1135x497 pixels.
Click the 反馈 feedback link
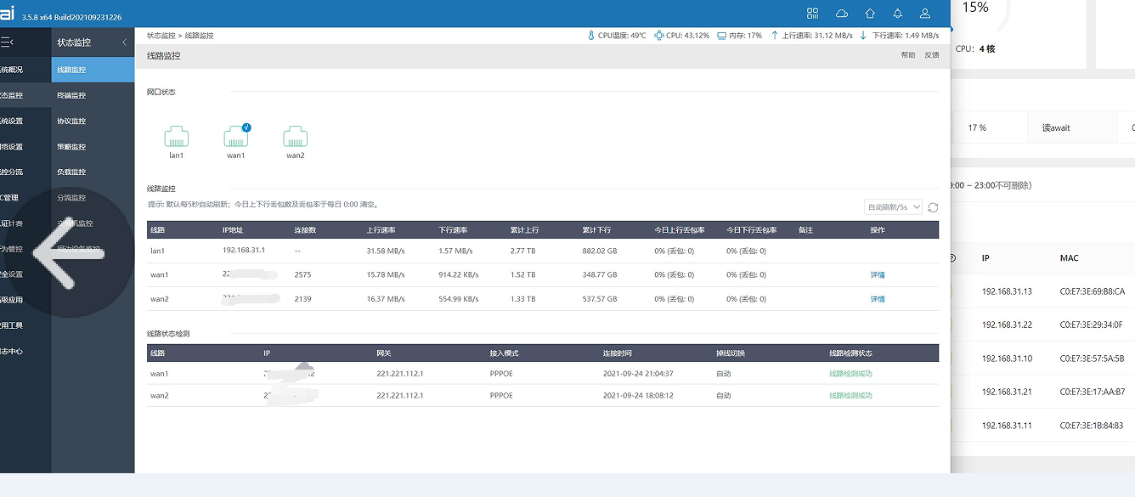932,55
